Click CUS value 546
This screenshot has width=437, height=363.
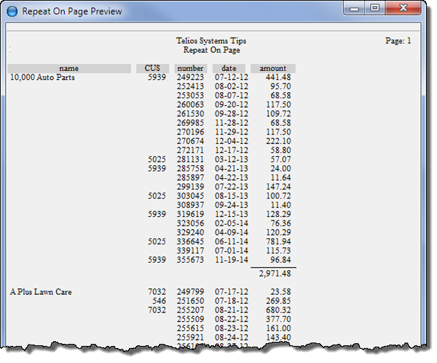coord(159,301)
